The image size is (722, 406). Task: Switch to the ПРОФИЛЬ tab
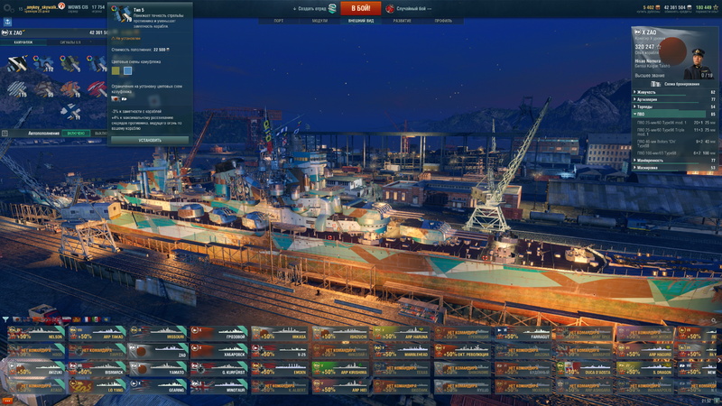[443, 21]
